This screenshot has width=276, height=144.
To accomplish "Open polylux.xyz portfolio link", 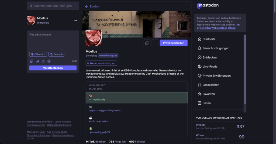I will click(105, 111).
